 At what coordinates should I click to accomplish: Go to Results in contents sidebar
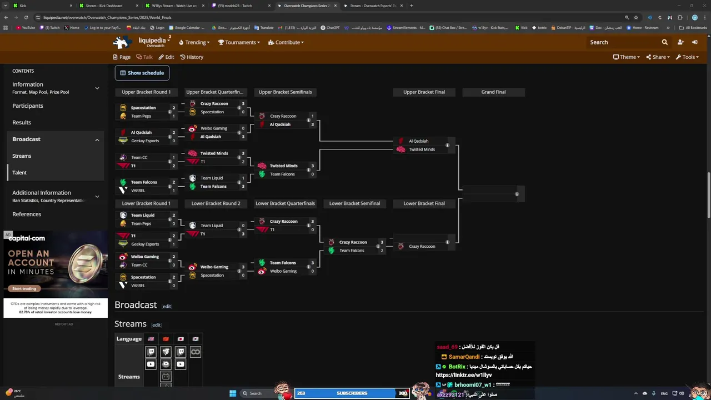(x=22, y=122)
